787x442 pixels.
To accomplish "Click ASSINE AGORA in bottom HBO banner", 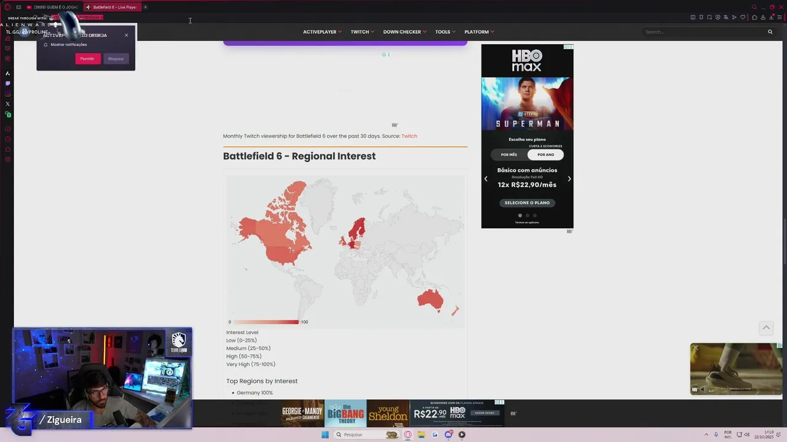I will click(484, 413).
